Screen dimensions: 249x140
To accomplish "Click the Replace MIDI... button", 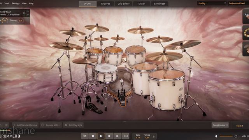I will 51,125.
